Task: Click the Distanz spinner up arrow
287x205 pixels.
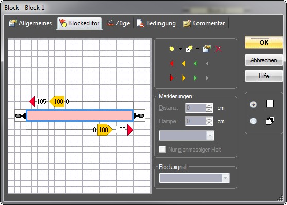Action: tap(209, 106)
